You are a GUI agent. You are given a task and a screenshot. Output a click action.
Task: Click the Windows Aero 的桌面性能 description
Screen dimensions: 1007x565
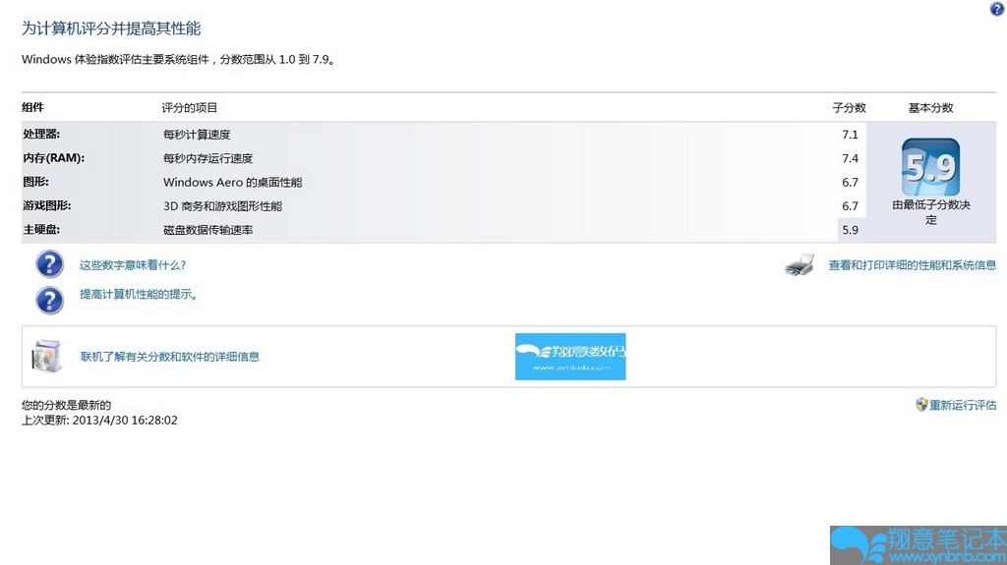coord(232,182)
